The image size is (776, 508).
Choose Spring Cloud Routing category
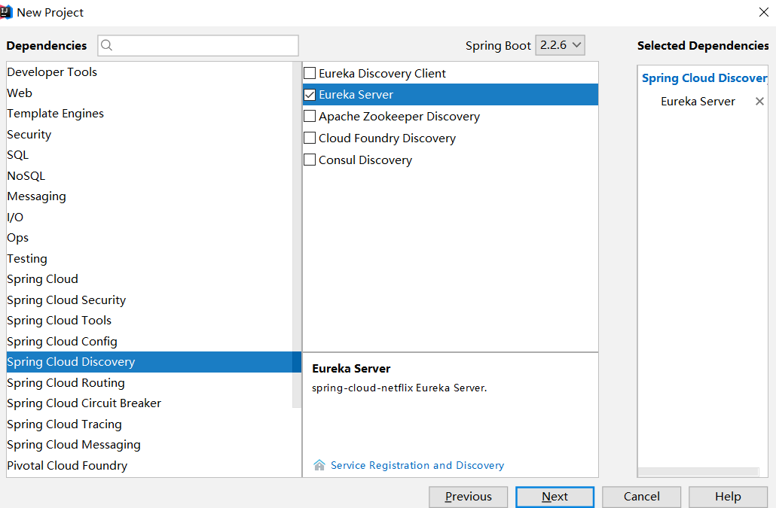click(x=149, y=383)
